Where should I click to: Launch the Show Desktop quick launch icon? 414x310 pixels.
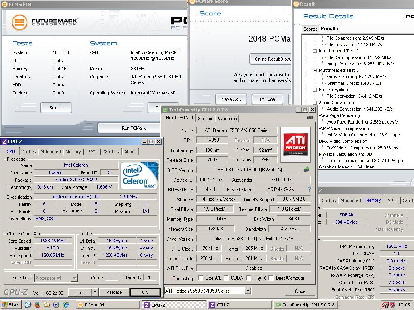pyautogui.click(x=28, y=305)
